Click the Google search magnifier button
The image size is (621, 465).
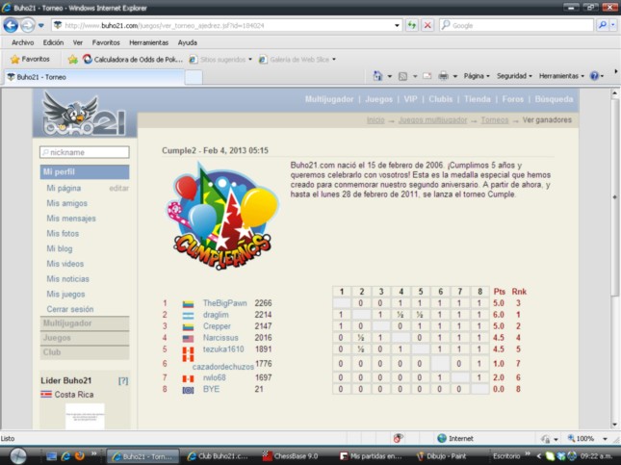tap(603, 25)
